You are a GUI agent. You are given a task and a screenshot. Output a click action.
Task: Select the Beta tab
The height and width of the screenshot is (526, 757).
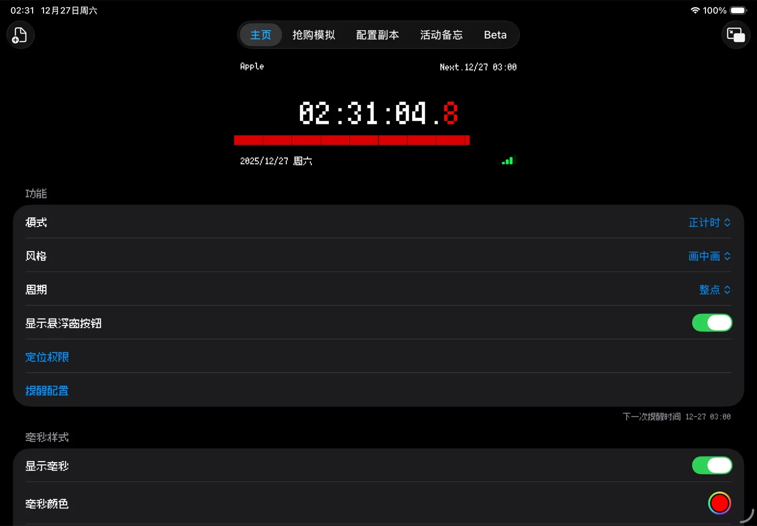tap(495, 35)
